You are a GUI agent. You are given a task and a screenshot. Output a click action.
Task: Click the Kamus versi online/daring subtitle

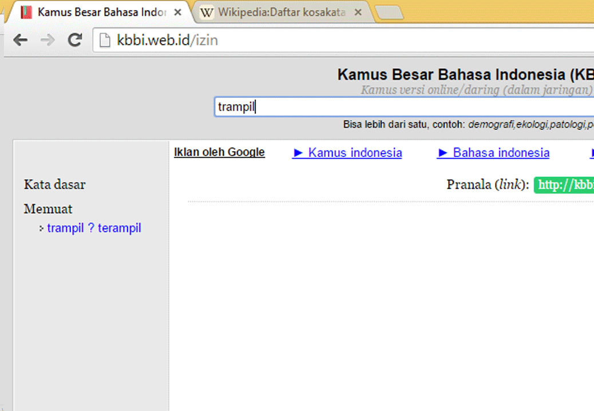point(477,90)
